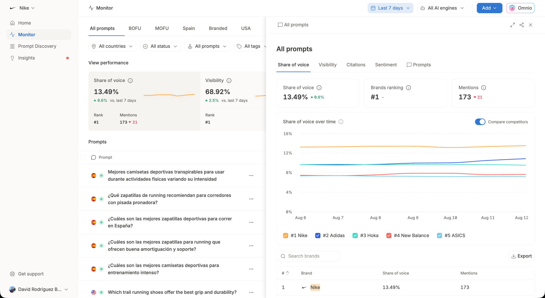Switch to the USA tab

[246, 28]
